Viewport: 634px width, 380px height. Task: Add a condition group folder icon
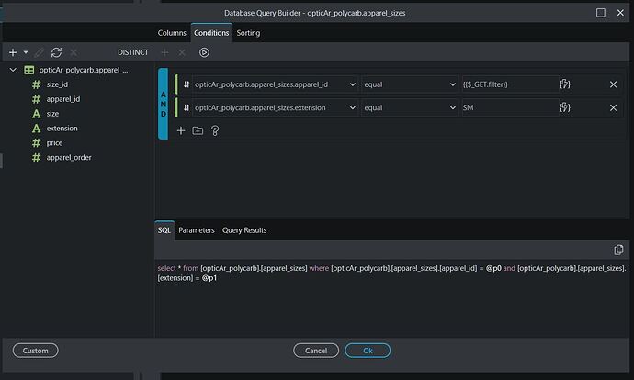click(198, 130)
